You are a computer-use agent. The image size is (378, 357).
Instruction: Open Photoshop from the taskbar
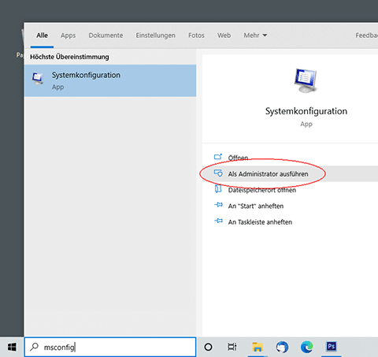coord(332,347)
